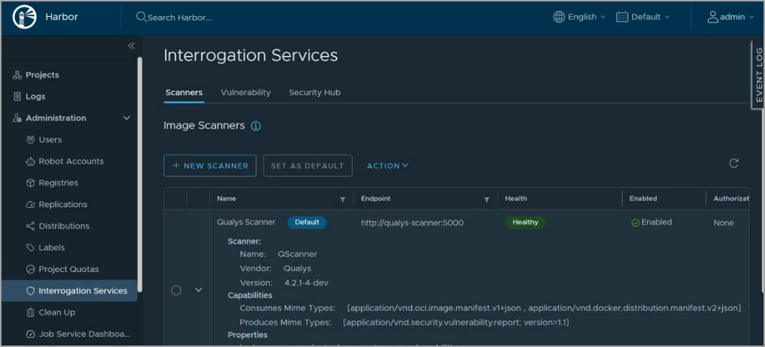Select the Qualys Scanner radio button
765x347 pixels.
pyautogui.click(x=176, y=290)
